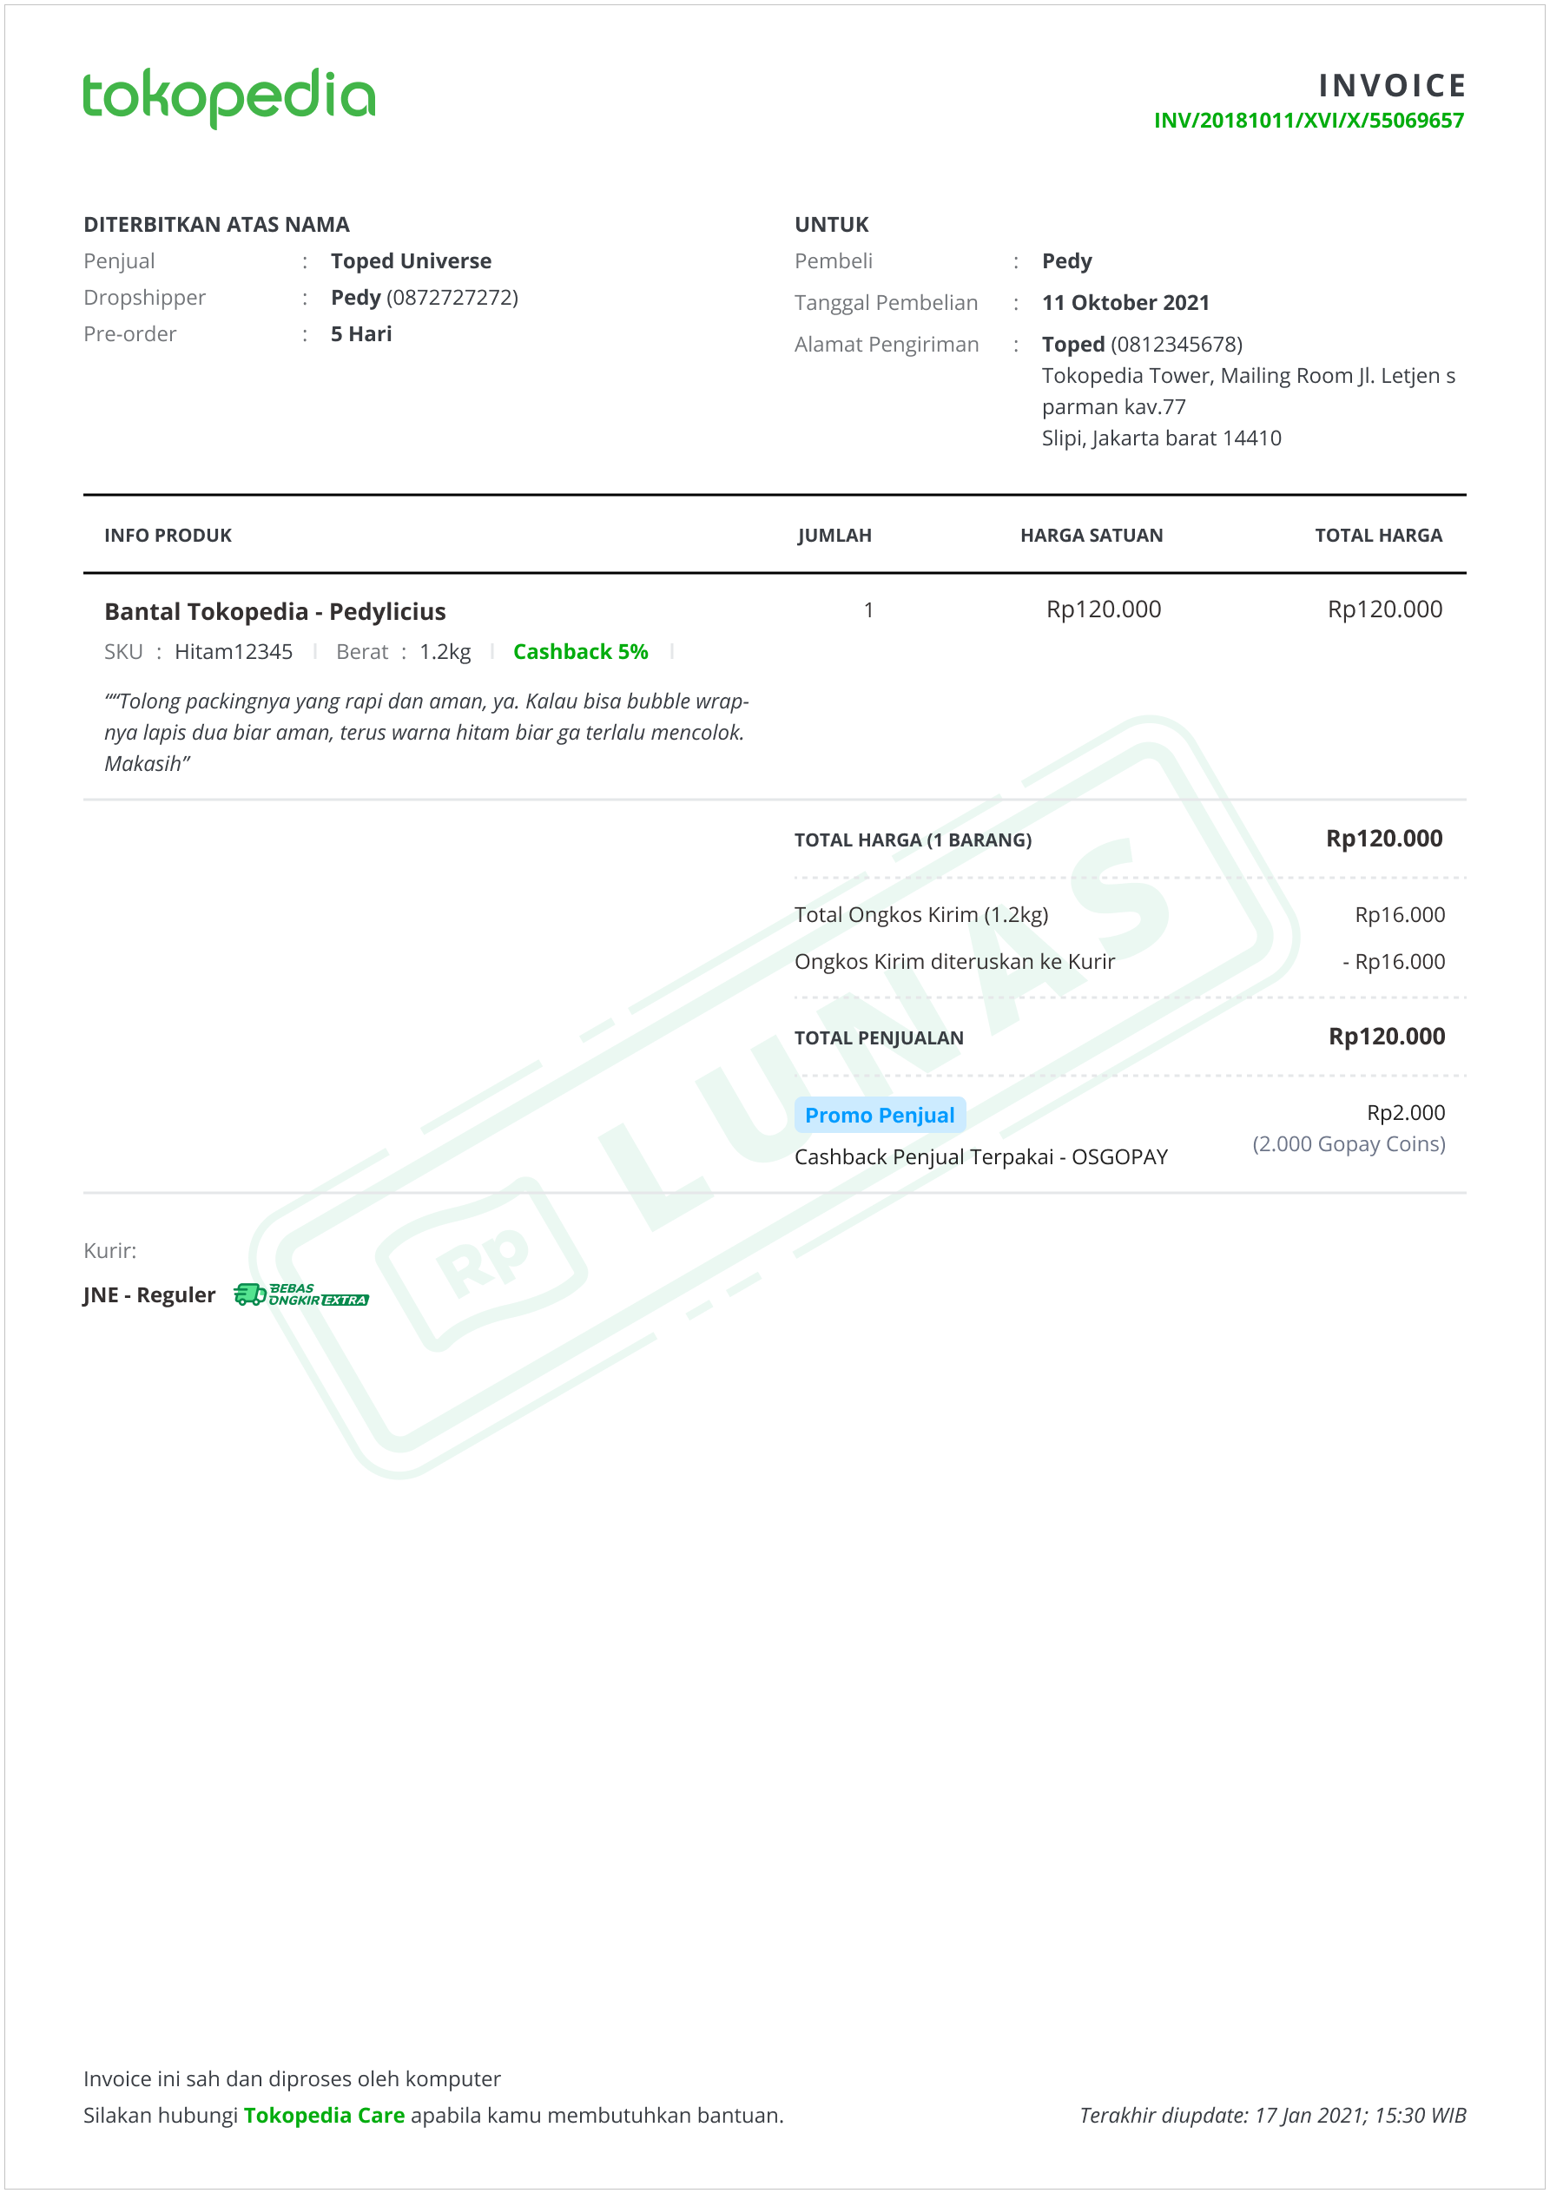The image size is (1550, 2193).
Task: Select the Rp2.000 promo amount
Action: point(1406,1112)
